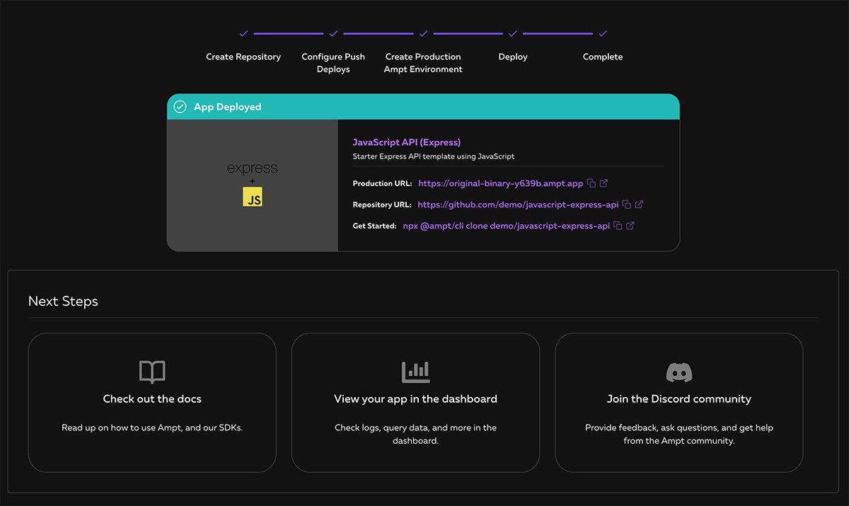Open the github.com javascript-express-api repository link

pyautogui.click(x=518, y=205)
